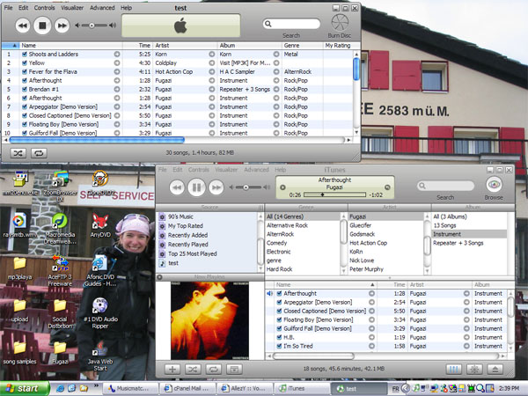Open the Macromedia Dreamweaver desktop icon
528x396 pixels.
[60, 228]
